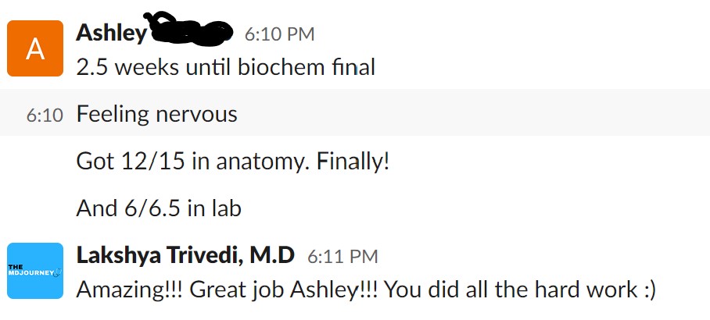
Task: Select the "Got 12/15 in anatomy" message
Action: pos(233,162)
